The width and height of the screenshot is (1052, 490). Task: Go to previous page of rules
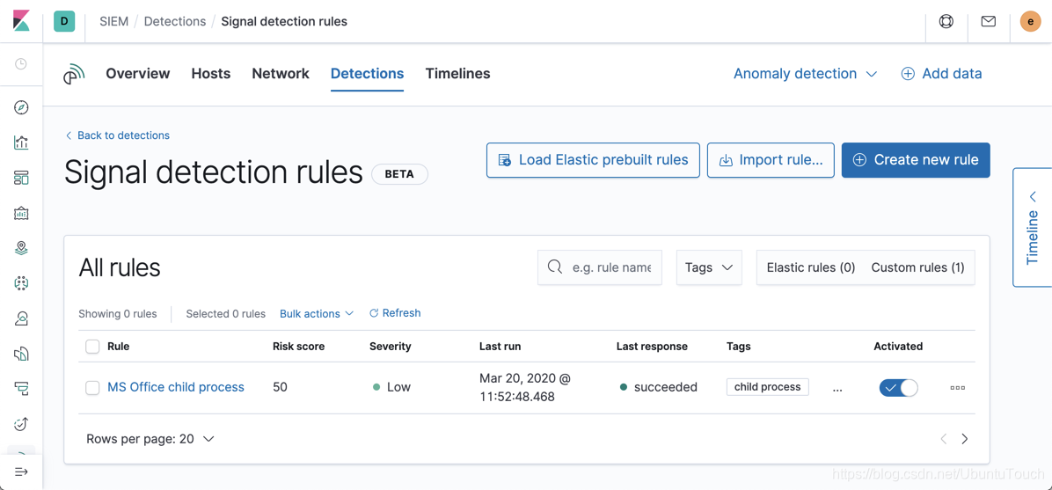pos(943,439)
